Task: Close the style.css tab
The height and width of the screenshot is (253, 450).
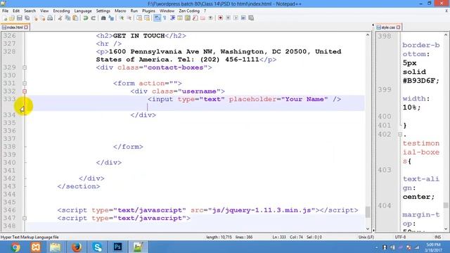Action: [x=399, y=27]
